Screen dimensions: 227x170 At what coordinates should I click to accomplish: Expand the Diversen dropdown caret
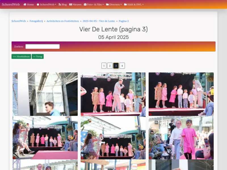[121, 5]
